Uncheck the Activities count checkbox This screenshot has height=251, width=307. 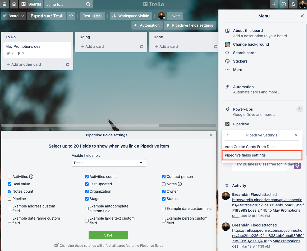87,177
